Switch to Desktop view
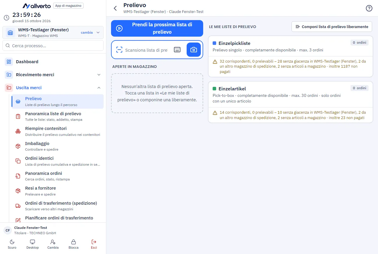This screenshot has width=378, height=254. coord(32,244)
